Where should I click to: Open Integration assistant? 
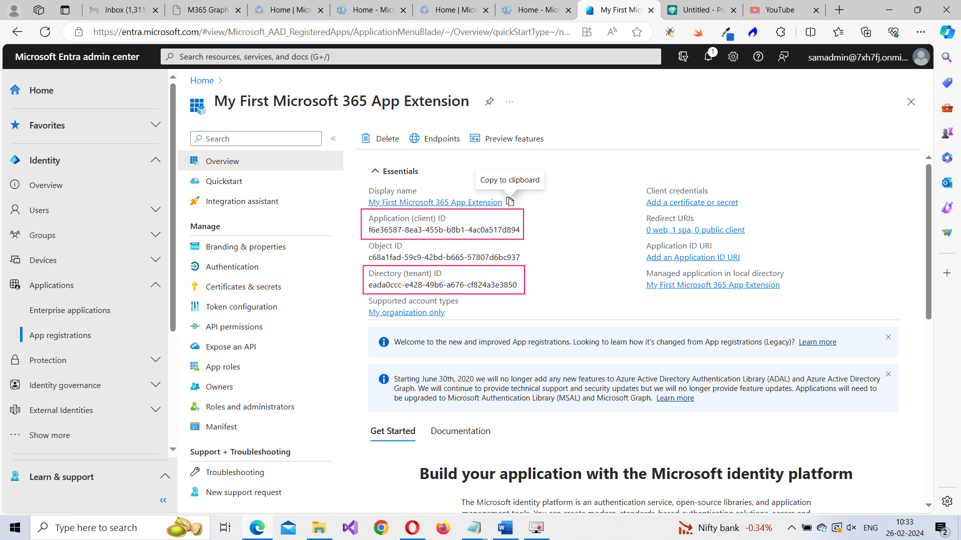(x=242, y=201)
